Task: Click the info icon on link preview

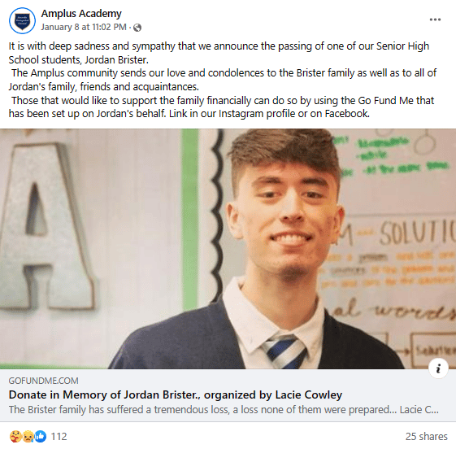Action: [438, 368]
